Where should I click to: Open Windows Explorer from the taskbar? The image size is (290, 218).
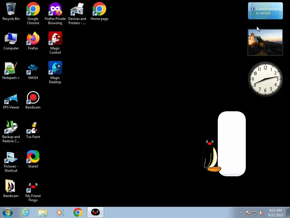click(43, 212)
